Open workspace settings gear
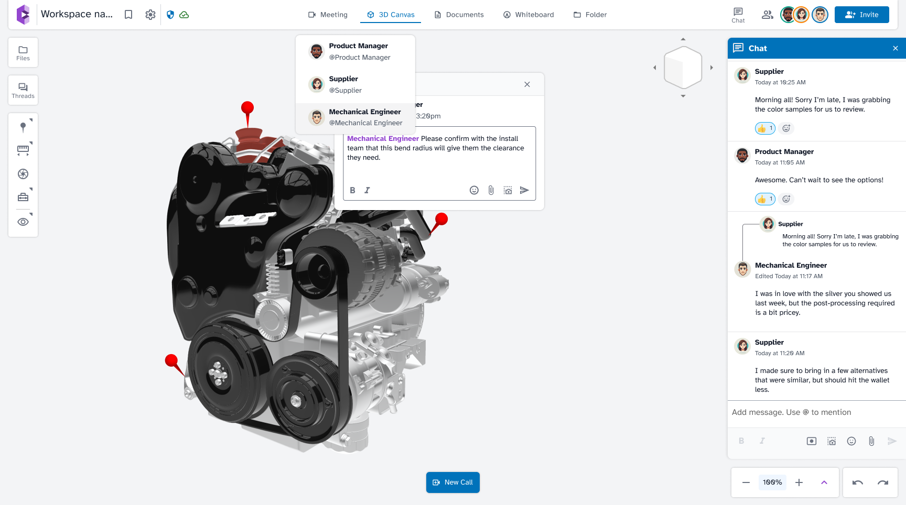906x505 pixels. click(x=150, y=15)
